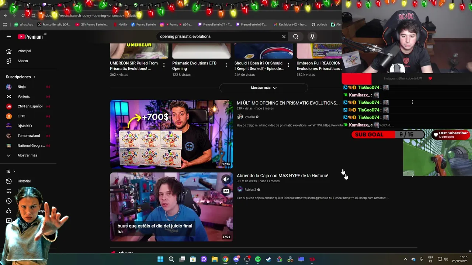Image resolution: width=472 pixels, height=265 pixels.
Task: Open the chat message three-dot menu
Action: tap(412, 102)
